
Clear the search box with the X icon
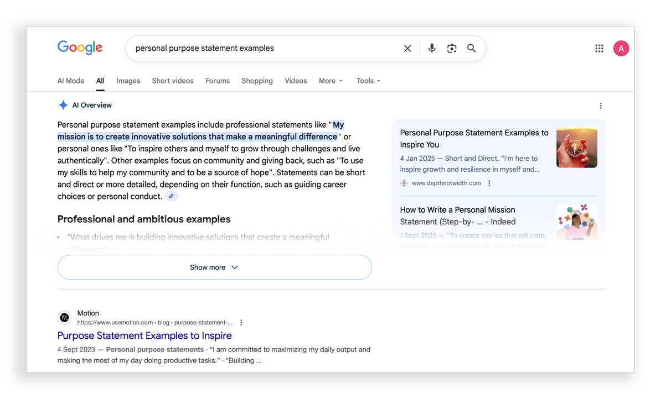tap(407, 49)
